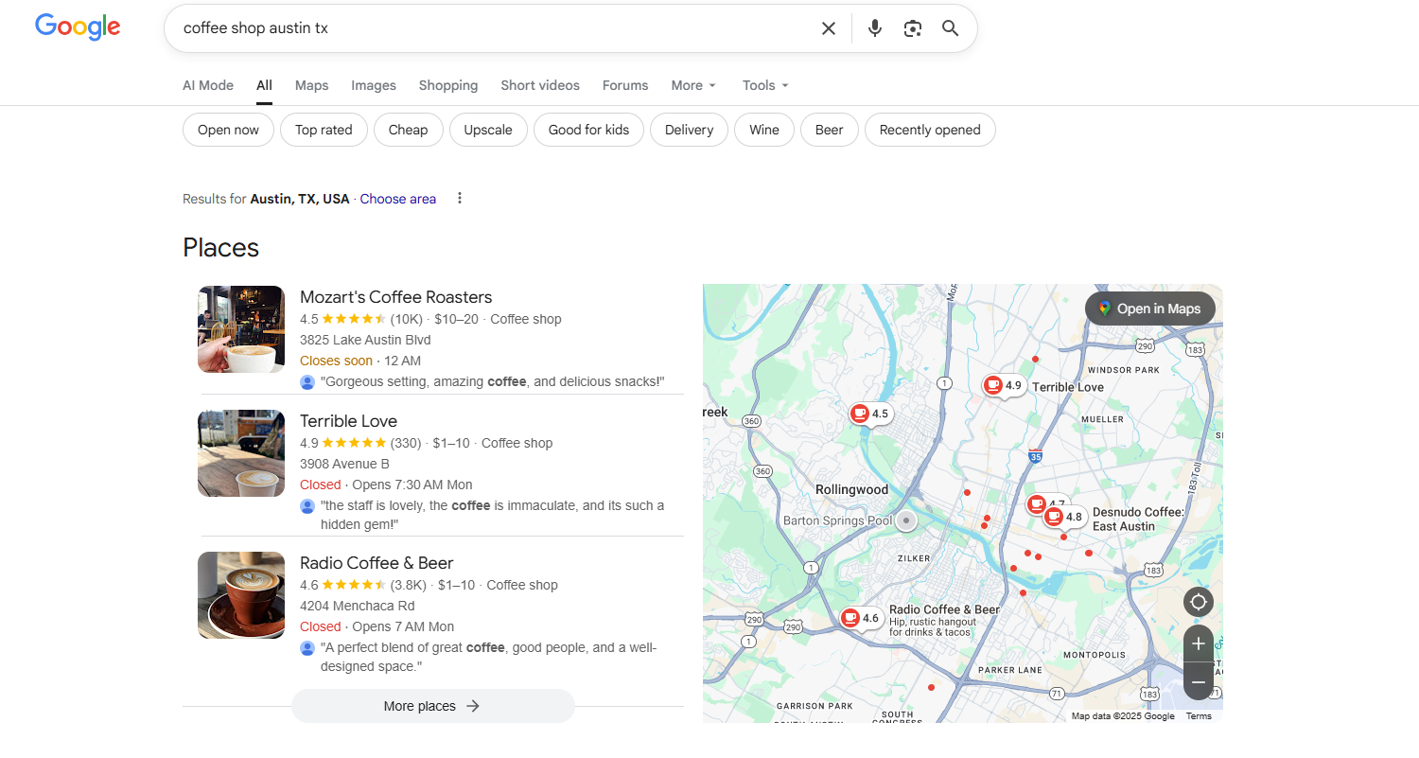
Task: Click the More places button
Action: [x=432, y=706]
